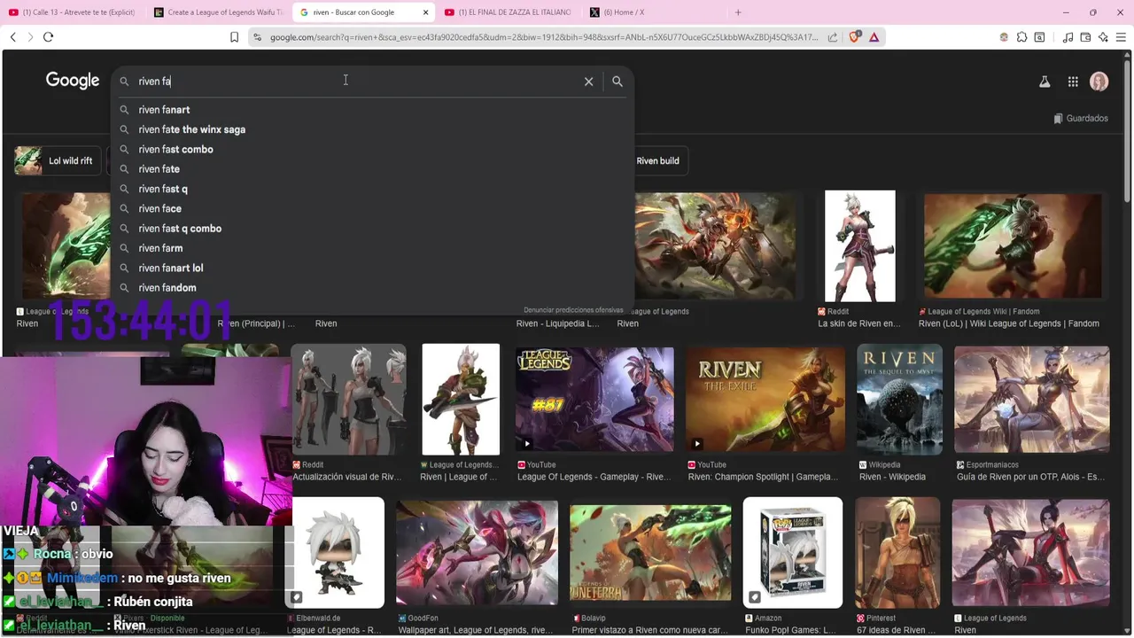The width and height of the screenshot is (1134, 638).
Task: Click the 'Riven - Wikipedia' caption link
Action: (892, 477)
